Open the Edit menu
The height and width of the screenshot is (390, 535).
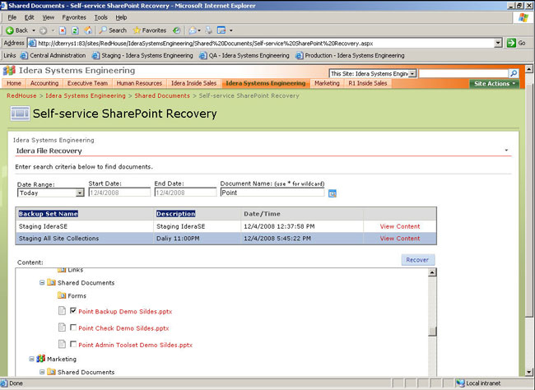coord(29,17)
